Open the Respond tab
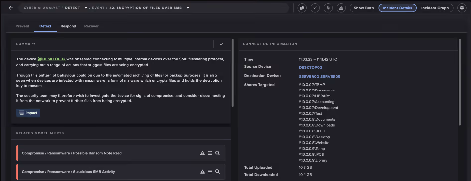 (x=68, y=26)
